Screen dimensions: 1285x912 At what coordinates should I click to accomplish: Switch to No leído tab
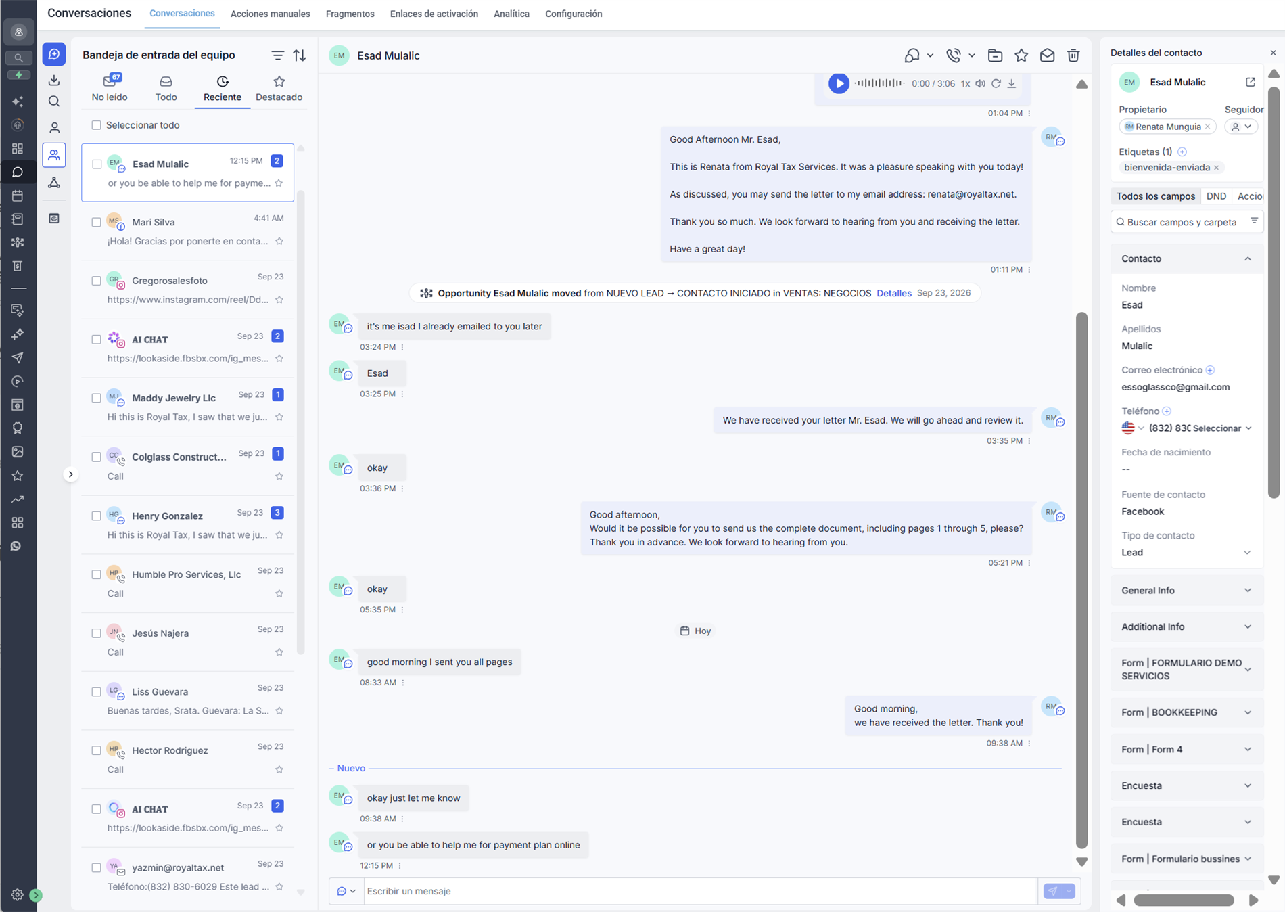[110, 89]
